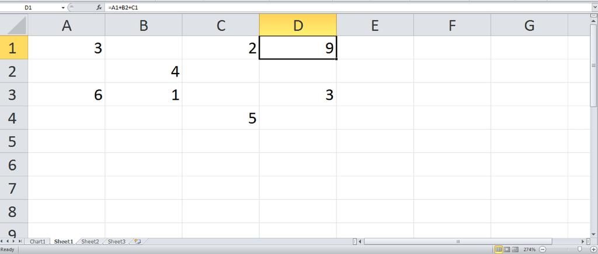The image size is (598, 254).
Task: Expand the formula bar
Action: click(x=594, y=7)
